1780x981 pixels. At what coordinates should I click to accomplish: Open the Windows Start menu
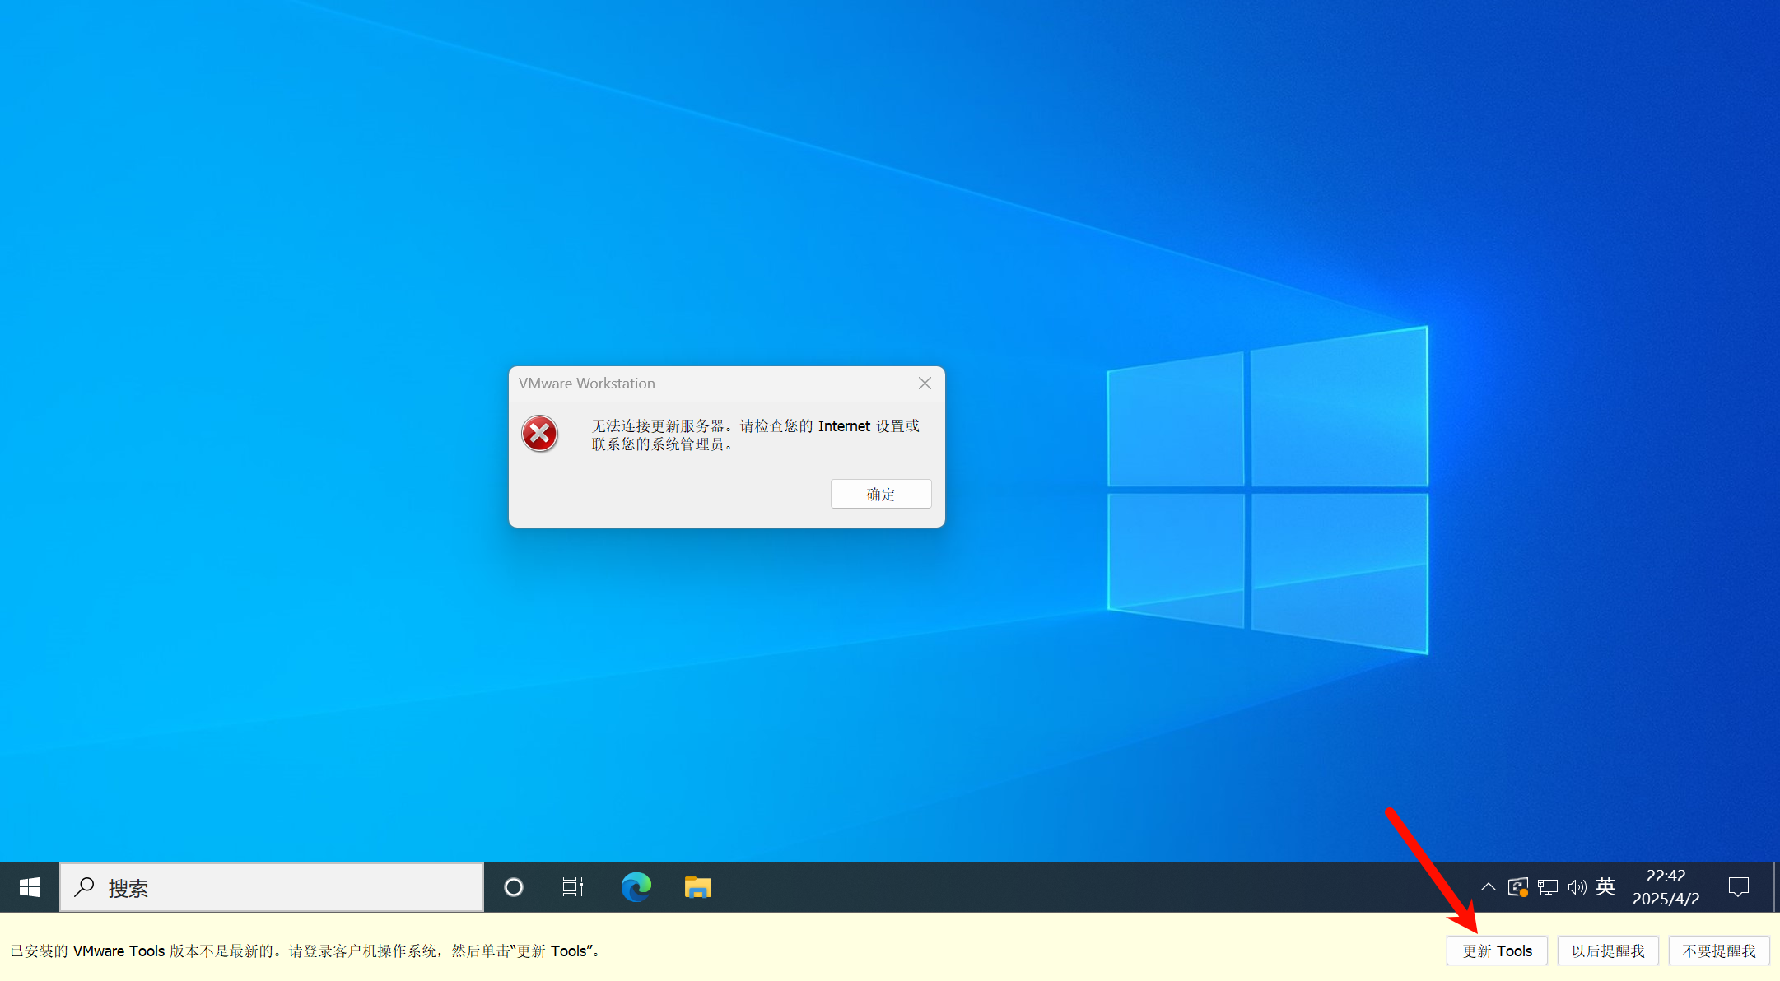(x=30, y=887)
